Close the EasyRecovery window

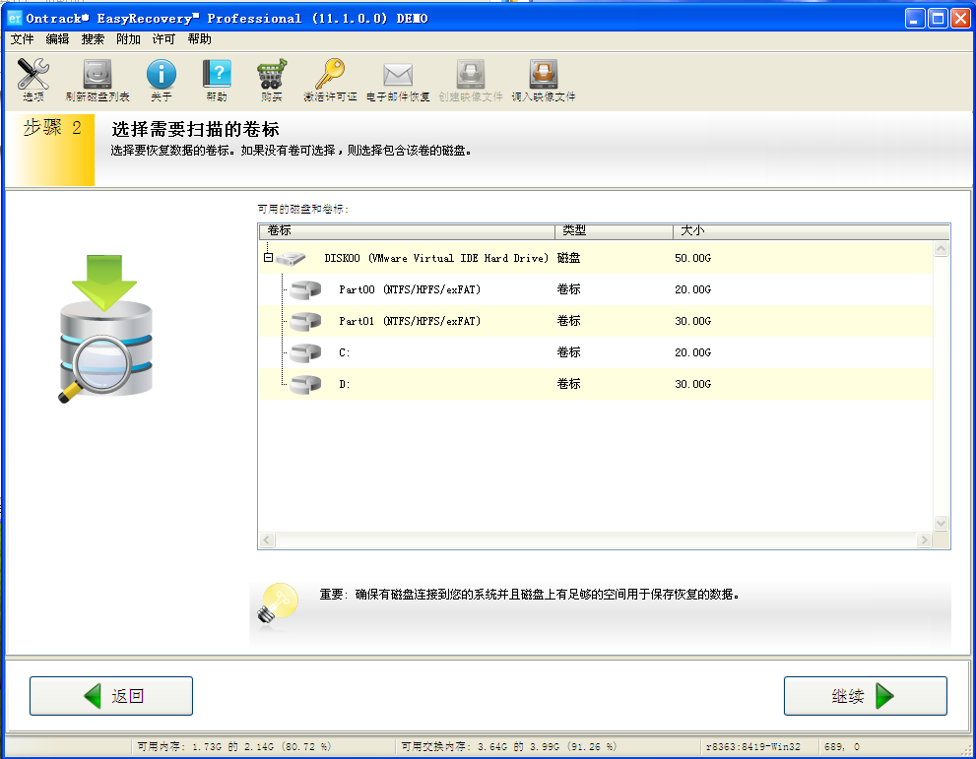[x=960, y=18]
